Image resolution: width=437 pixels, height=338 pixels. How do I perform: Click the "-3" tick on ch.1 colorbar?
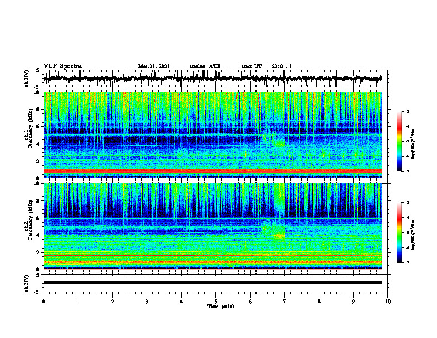coord(407,112)
